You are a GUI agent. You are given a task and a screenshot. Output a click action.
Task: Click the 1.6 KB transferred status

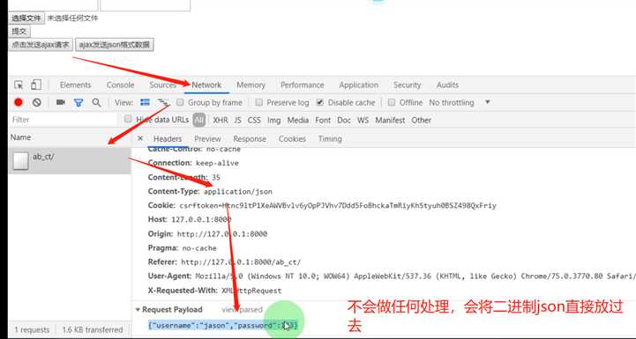[92, 329]
